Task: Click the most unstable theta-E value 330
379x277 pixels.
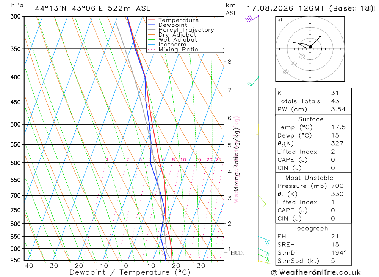Action: (x=337, y=194)
